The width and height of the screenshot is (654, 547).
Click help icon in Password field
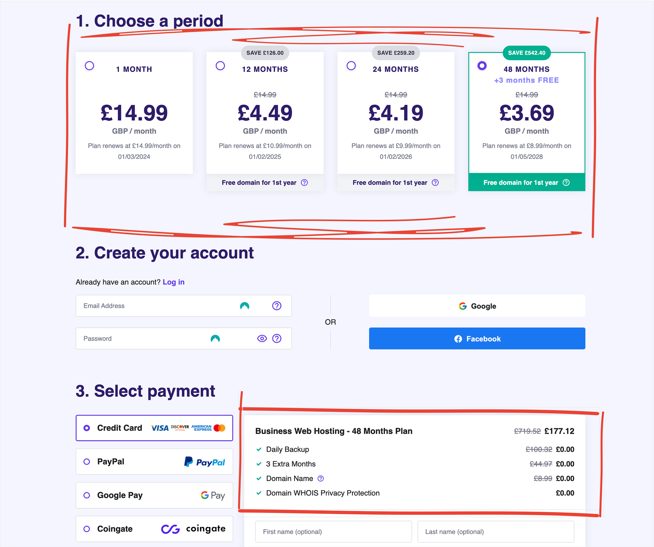[277, 338]
